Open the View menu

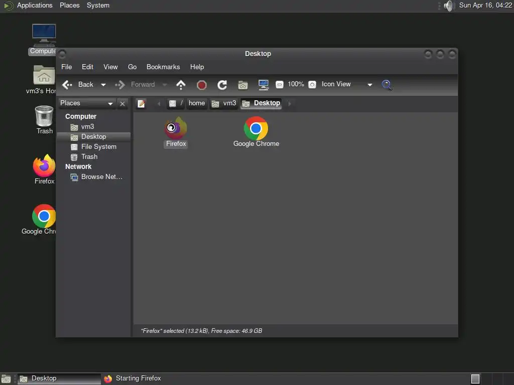[110, 67]
